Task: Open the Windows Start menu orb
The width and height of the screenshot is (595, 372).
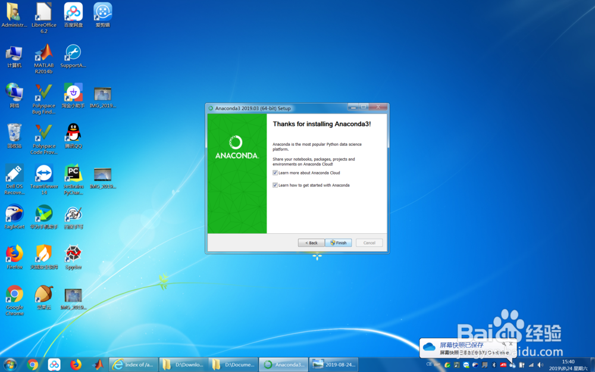Action: [10, 364]
